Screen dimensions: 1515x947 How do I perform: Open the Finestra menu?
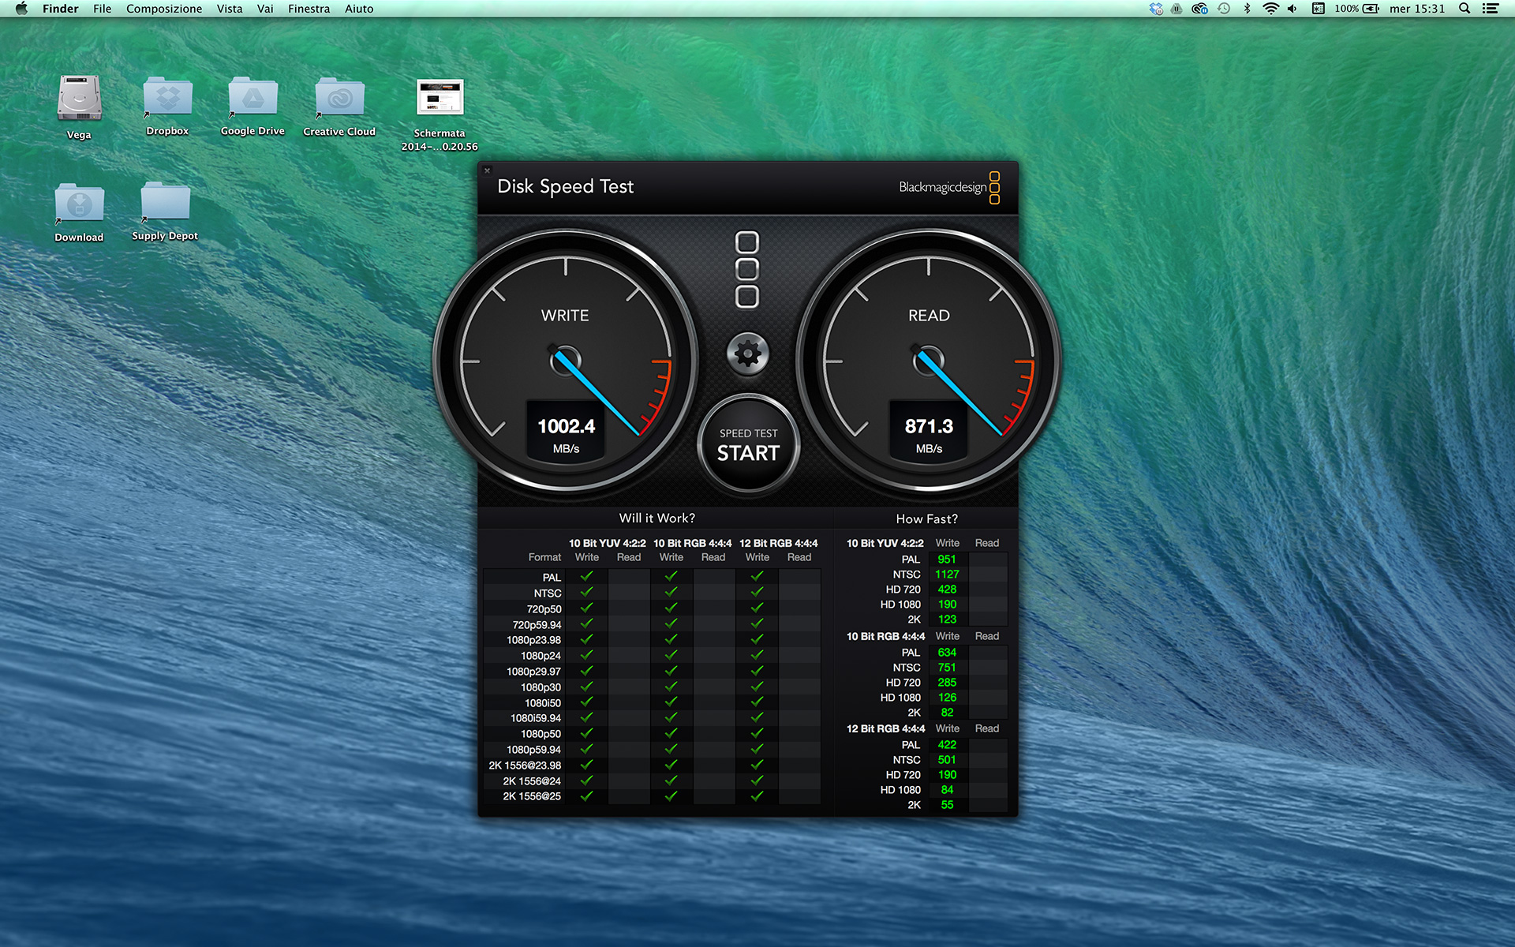(x=309, y=9)
